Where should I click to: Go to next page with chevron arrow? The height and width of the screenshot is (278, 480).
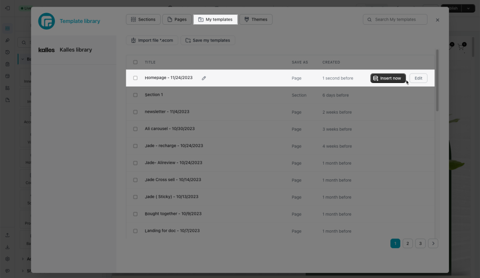(433, 243)
